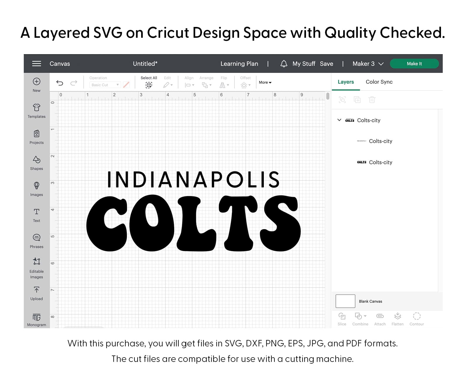The height and width of the screenshot is (383, 465).
Task: Click the Flatten tool
Action: (397, 319)
